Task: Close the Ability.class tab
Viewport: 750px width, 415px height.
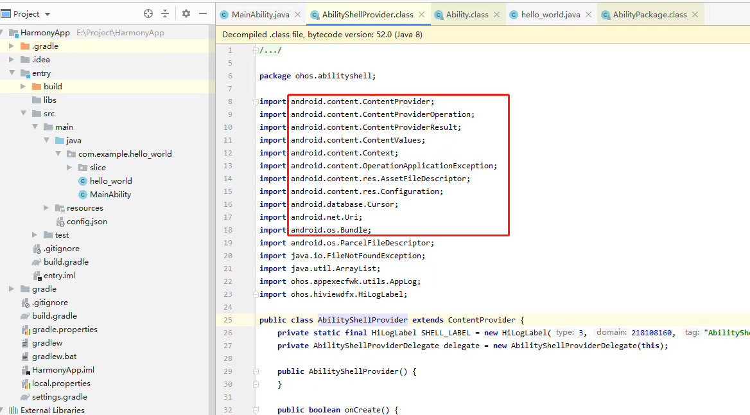Action: pos(496,14)
